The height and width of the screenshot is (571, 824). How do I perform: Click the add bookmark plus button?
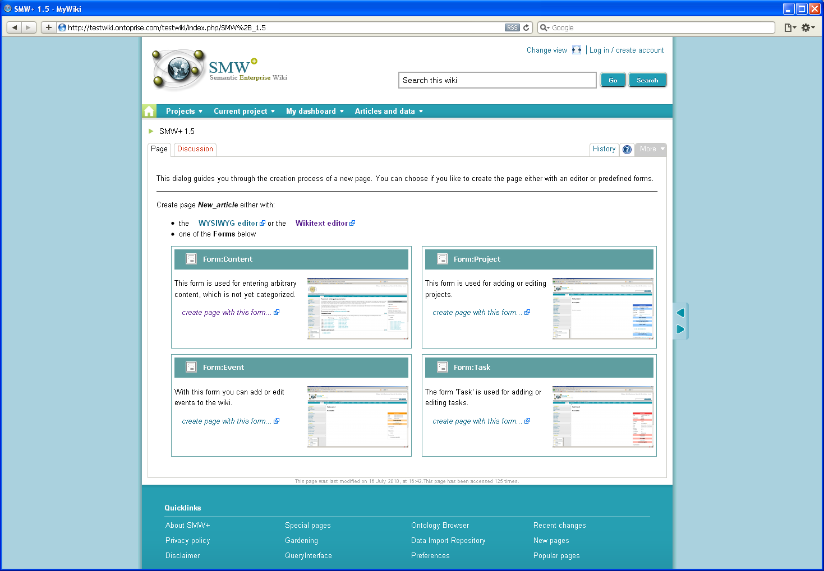49,27
